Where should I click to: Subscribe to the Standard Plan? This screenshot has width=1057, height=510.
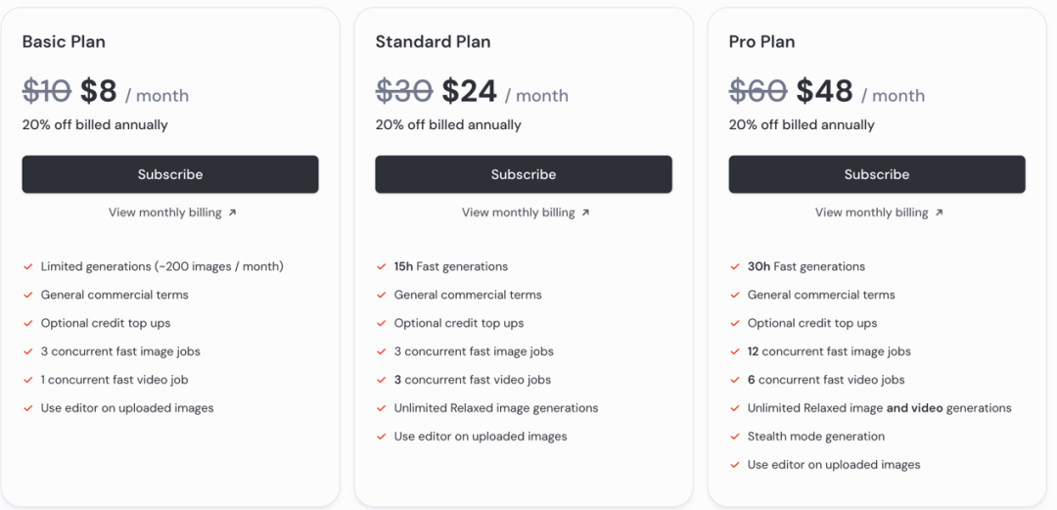[524, 174]
